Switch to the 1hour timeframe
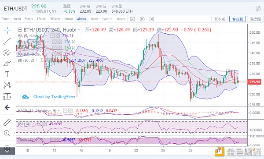264x159 pixels. click(69, 19)
